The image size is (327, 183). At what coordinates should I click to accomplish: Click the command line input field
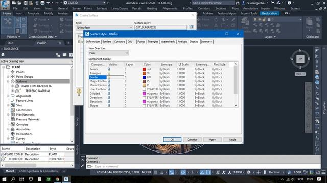pyautogui.click(x=206, y=166)
